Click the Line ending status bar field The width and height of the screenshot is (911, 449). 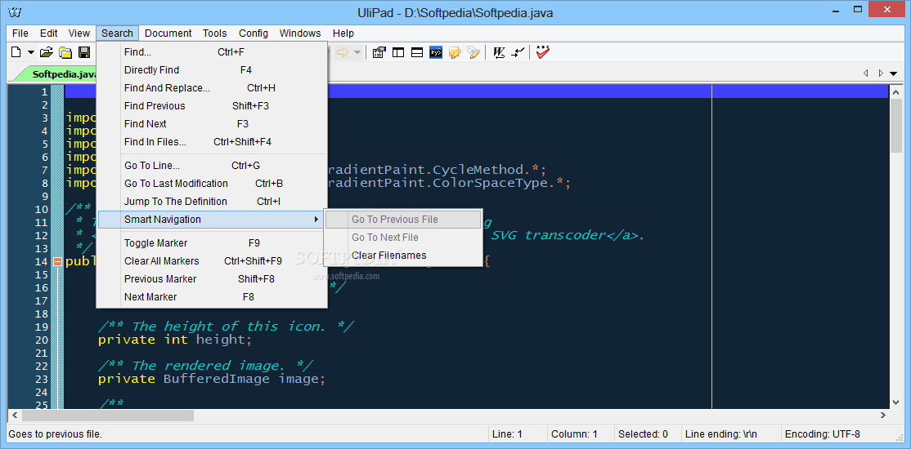point(729,434)
